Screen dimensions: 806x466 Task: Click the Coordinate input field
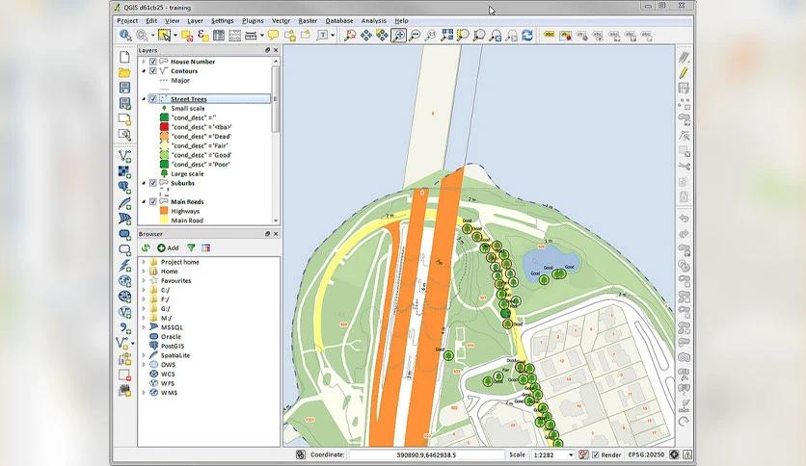[x=426, y=454]
